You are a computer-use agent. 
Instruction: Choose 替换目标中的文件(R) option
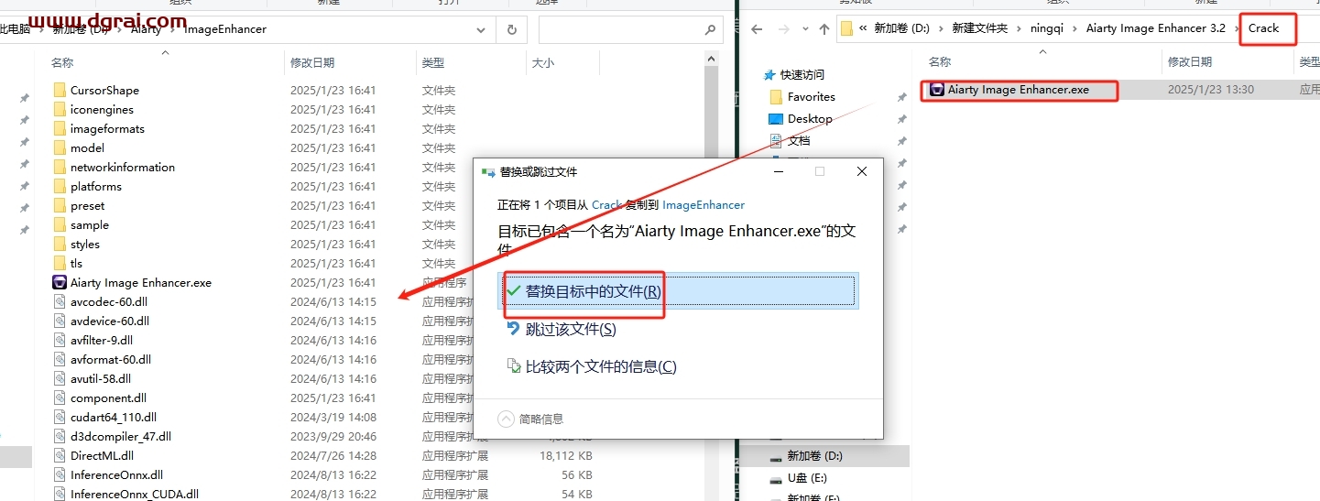tap(678, 291)
